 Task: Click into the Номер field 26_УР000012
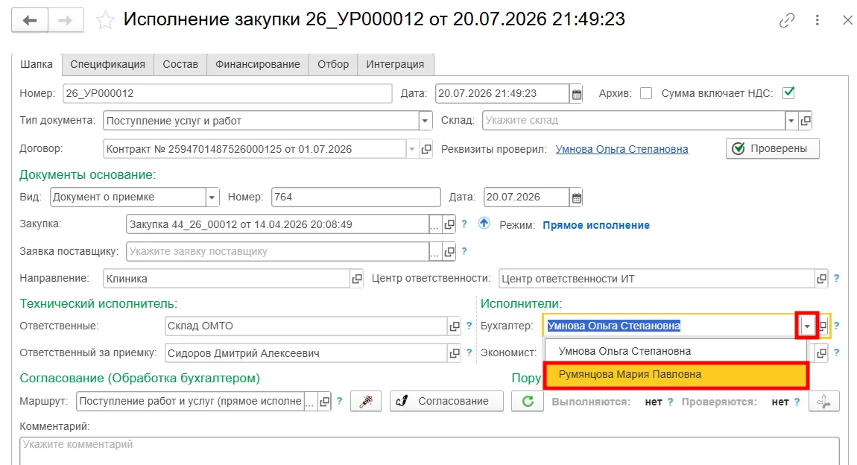point(227,93)
